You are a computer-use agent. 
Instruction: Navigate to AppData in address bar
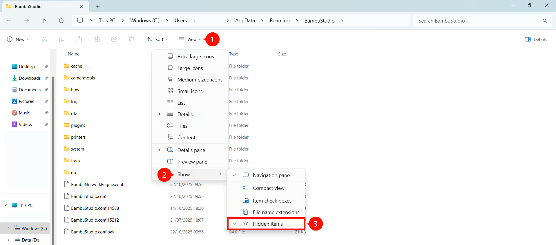(x=245, y=21)
